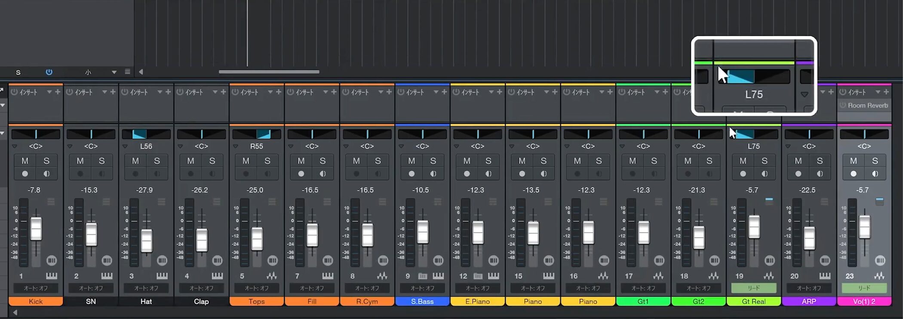Mute the Kick channel

pos(25,161)
